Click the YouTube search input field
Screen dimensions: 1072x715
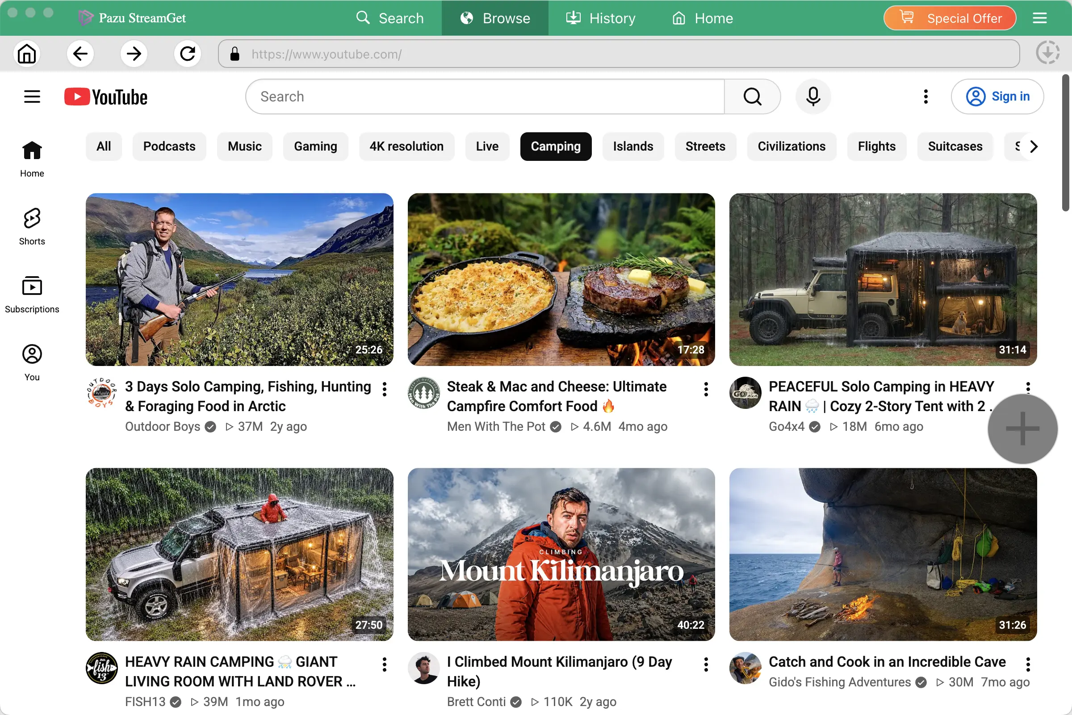[x=486, y=97]
